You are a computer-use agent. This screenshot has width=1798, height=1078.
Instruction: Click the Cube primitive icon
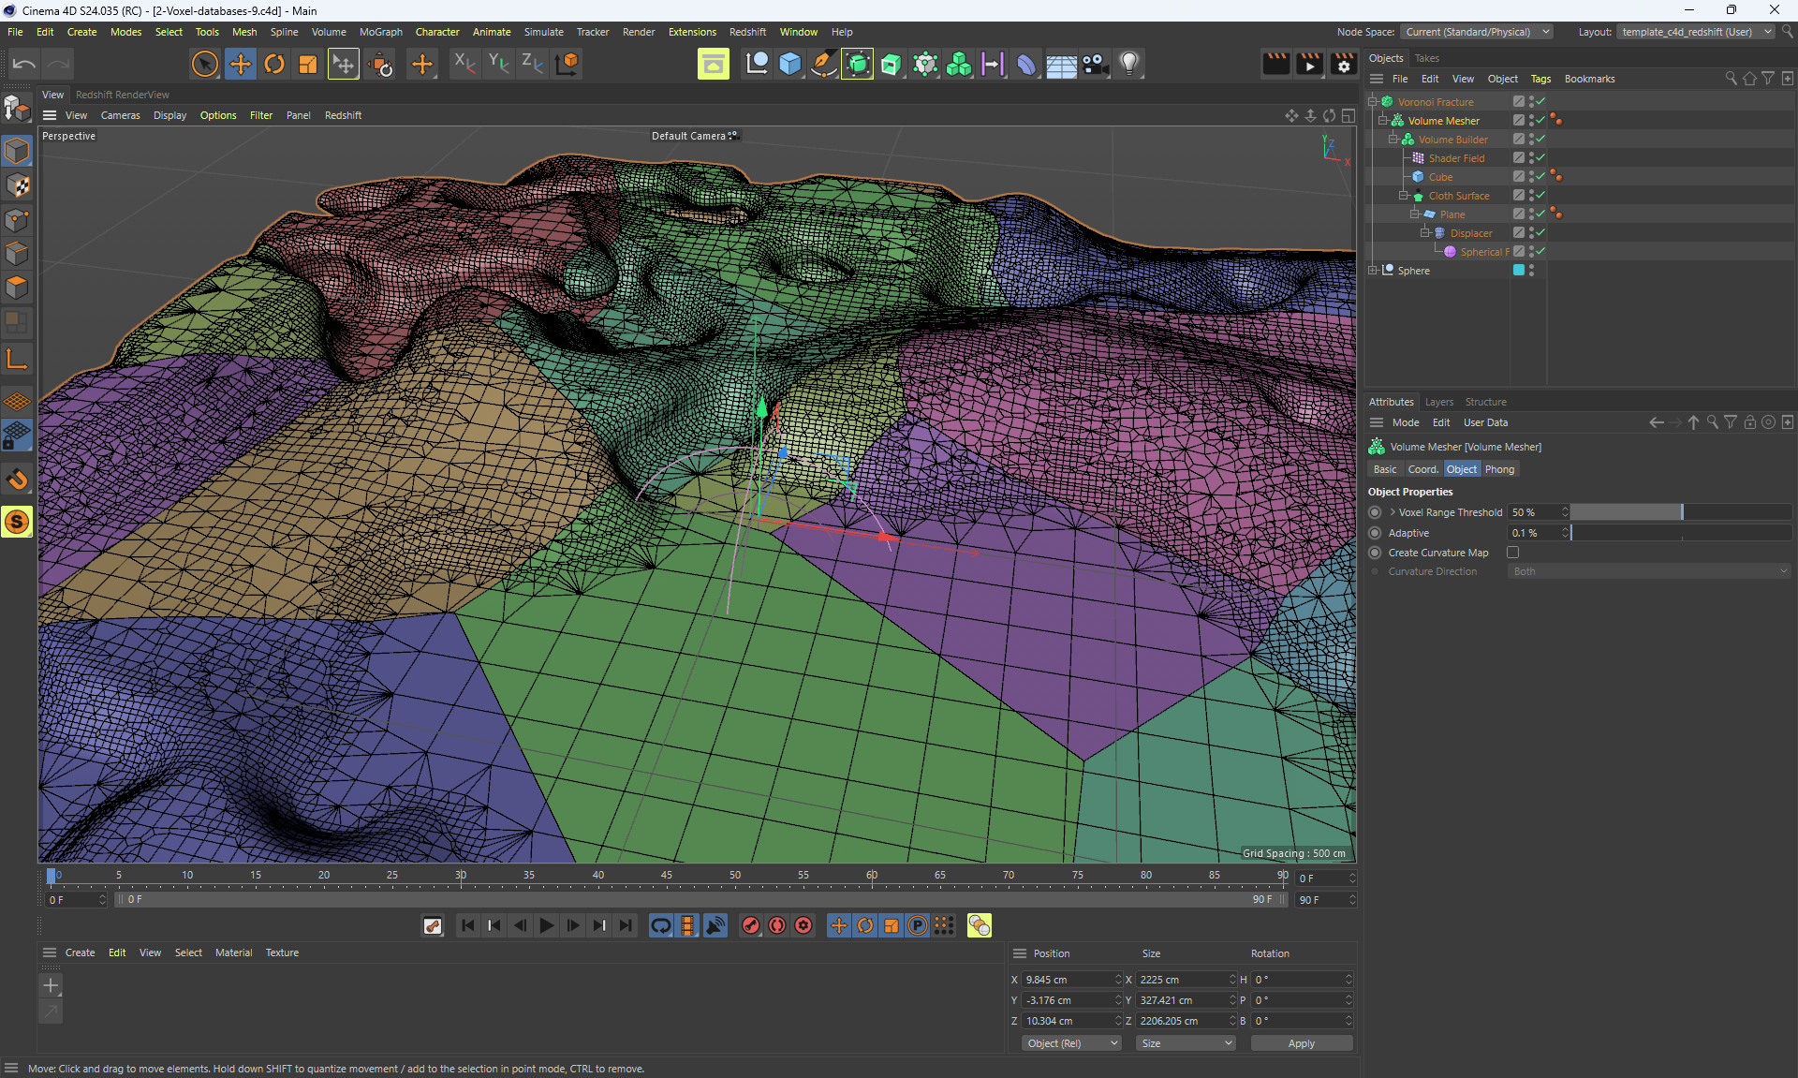pyautogui.click(x=789, y=64)
